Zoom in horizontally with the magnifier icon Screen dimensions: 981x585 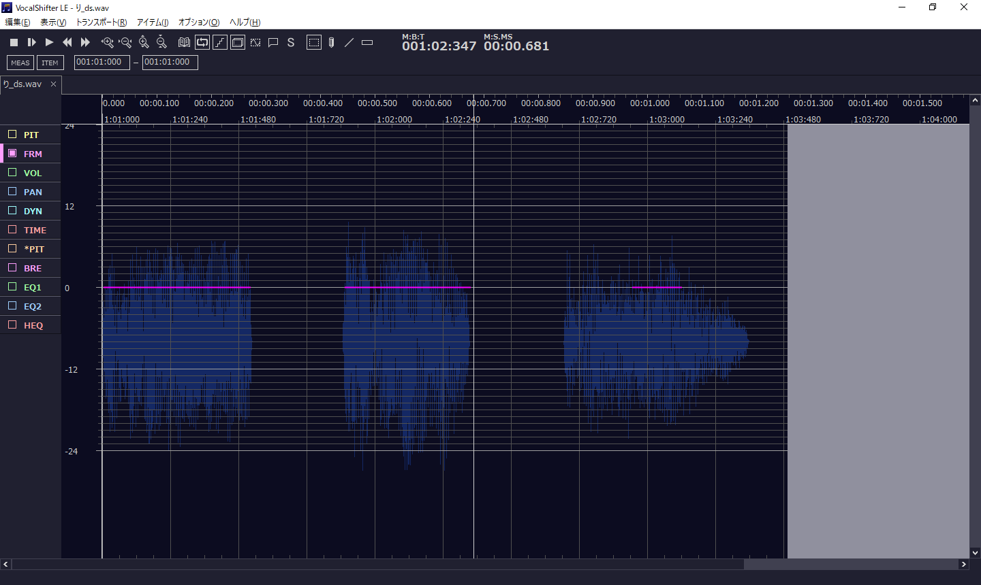(x=107, y=42)
